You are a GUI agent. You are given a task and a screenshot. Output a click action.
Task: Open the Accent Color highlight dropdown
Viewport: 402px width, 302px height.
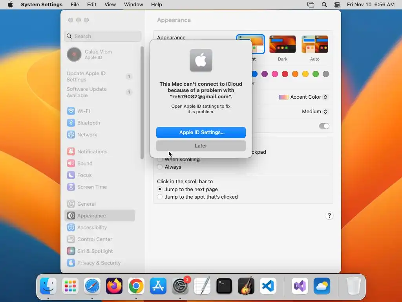point(303,97)
